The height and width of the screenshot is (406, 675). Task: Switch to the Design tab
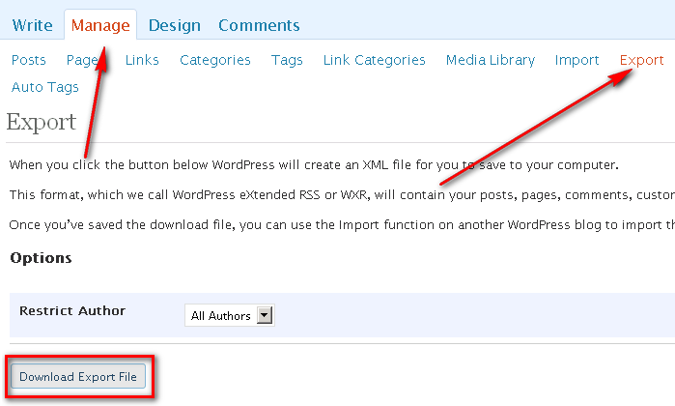tap(175, 25)
